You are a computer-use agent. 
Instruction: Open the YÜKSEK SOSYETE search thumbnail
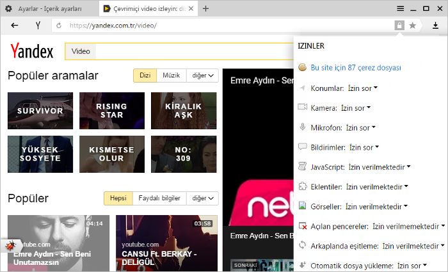[x=40, y=154]
